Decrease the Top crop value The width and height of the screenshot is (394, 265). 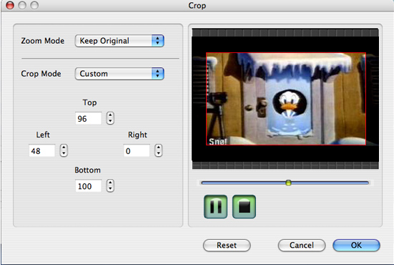110,121
